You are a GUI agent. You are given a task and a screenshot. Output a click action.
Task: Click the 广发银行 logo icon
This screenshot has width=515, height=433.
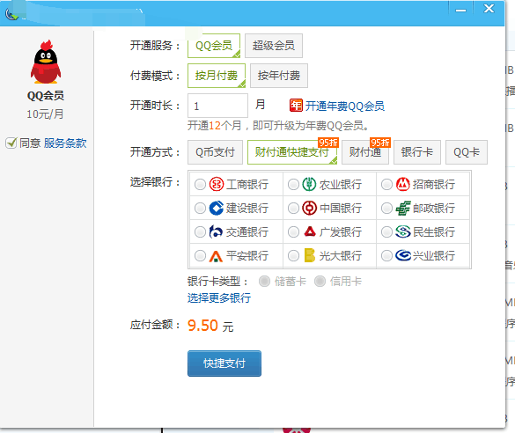coord(310,231)
